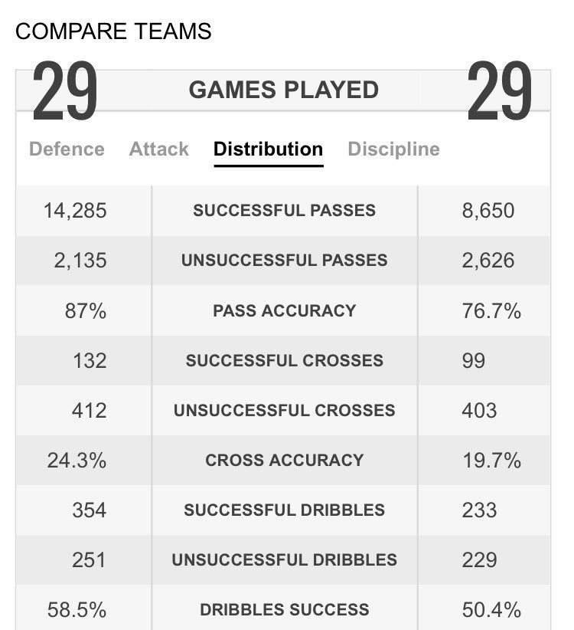Click the CROSS ACCURACY stat label
Viewport: 574px width, 630px height.
point(284,461)
